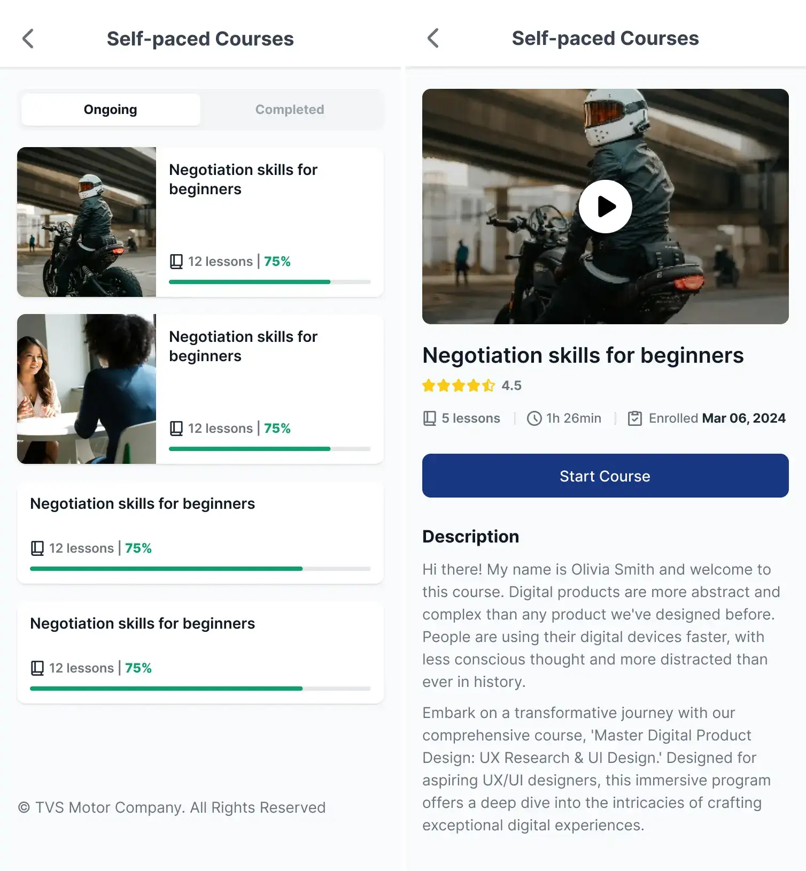
Task: Tap the back arrow on the right screen
Action: [433, 38]
